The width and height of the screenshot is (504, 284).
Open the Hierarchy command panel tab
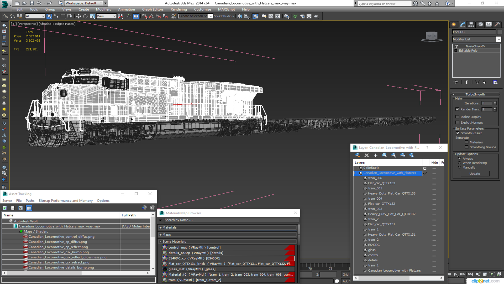471,24
